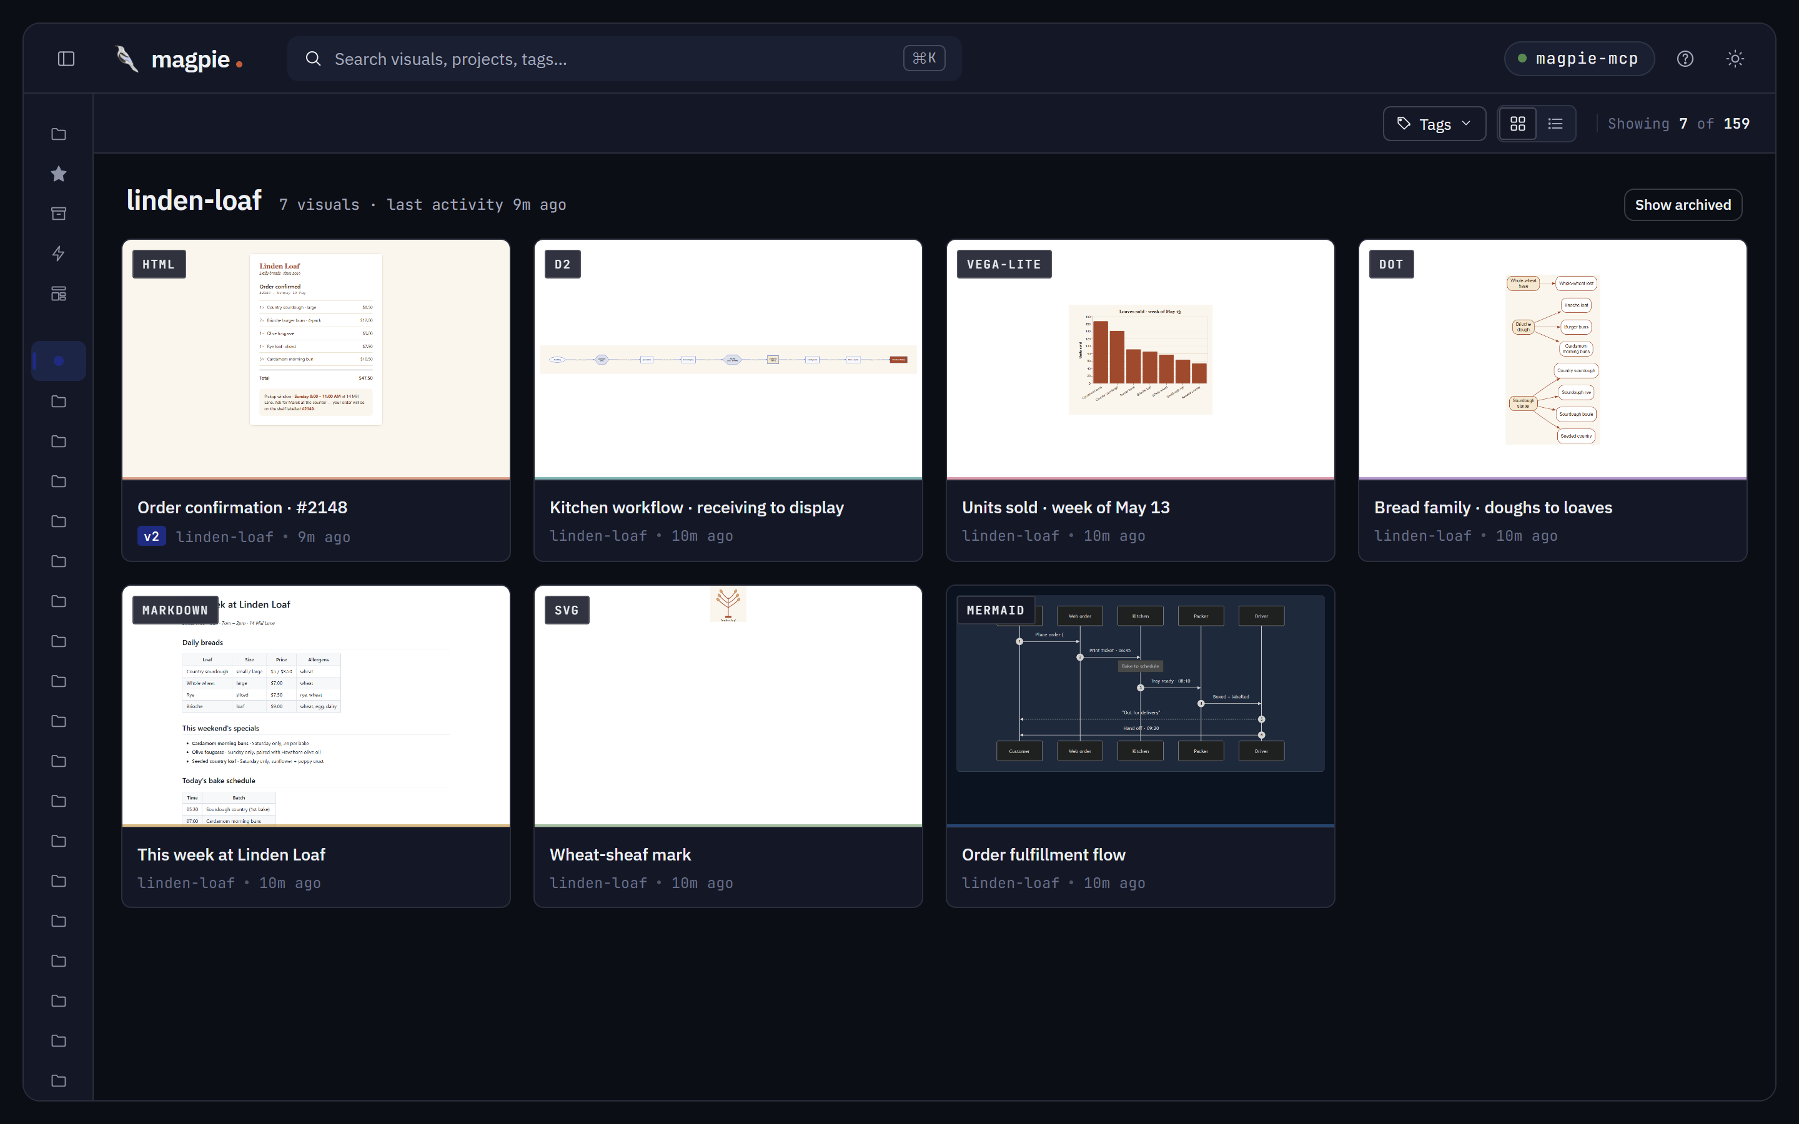Click title "This week at Linden Loaf"

[231, 855]
